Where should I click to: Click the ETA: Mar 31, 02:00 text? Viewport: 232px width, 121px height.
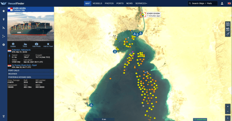(x=19, y=52)
